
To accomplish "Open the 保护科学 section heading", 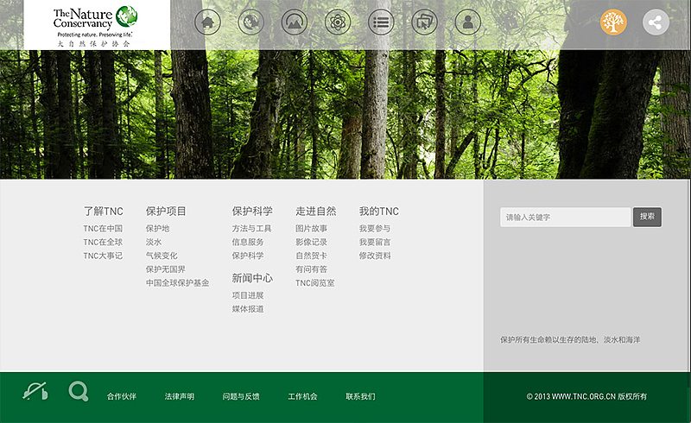I will tap(252, 211).
